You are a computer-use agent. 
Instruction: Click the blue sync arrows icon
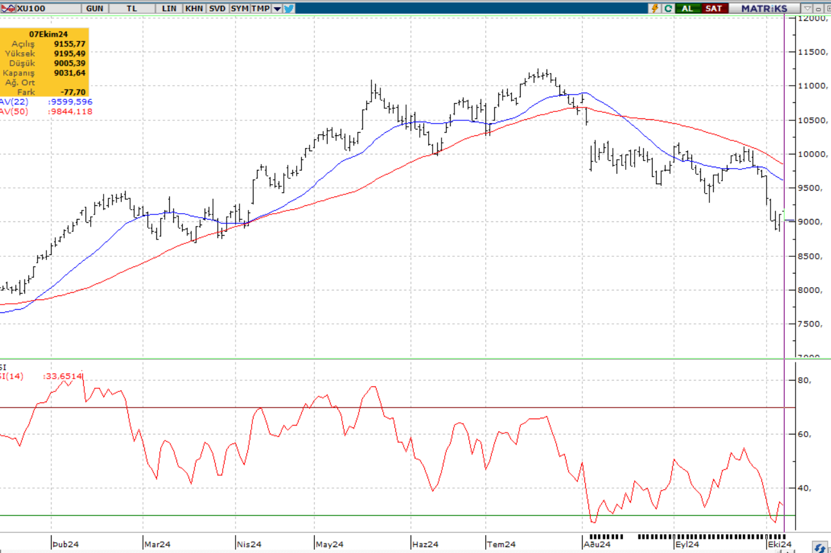point(819,548)
